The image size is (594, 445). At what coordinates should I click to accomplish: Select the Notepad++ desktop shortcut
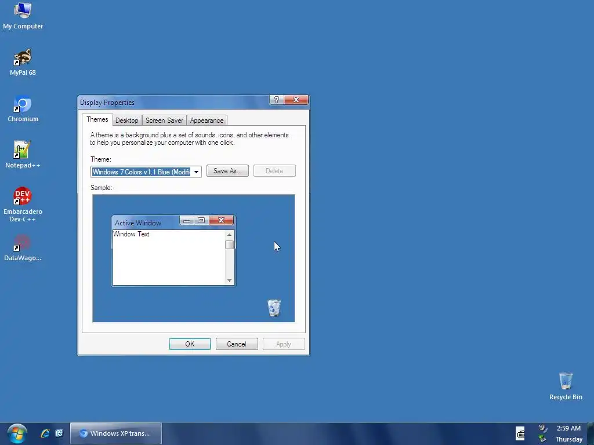[23, 155]
